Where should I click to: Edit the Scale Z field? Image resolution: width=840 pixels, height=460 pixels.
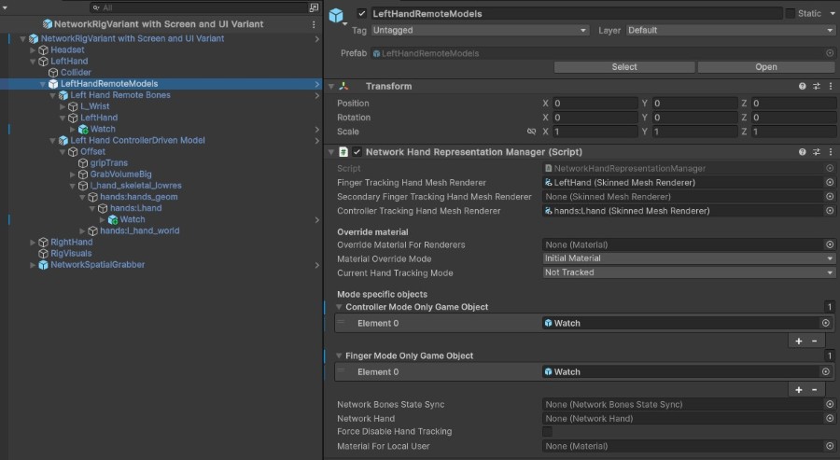(x=793, y=132)
